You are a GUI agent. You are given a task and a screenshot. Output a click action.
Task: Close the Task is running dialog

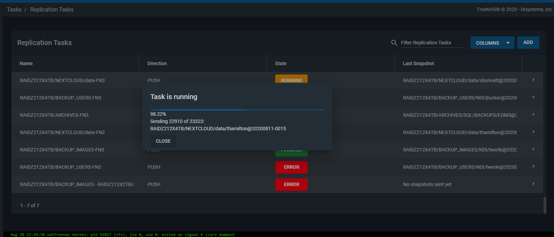tap(163, 141)
